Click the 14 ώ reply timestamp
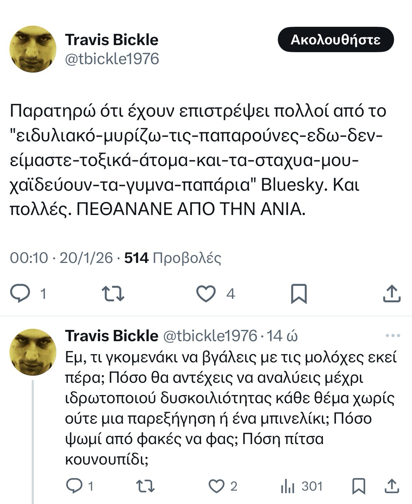This screenshot has height=504, width=412. (282, 336)
